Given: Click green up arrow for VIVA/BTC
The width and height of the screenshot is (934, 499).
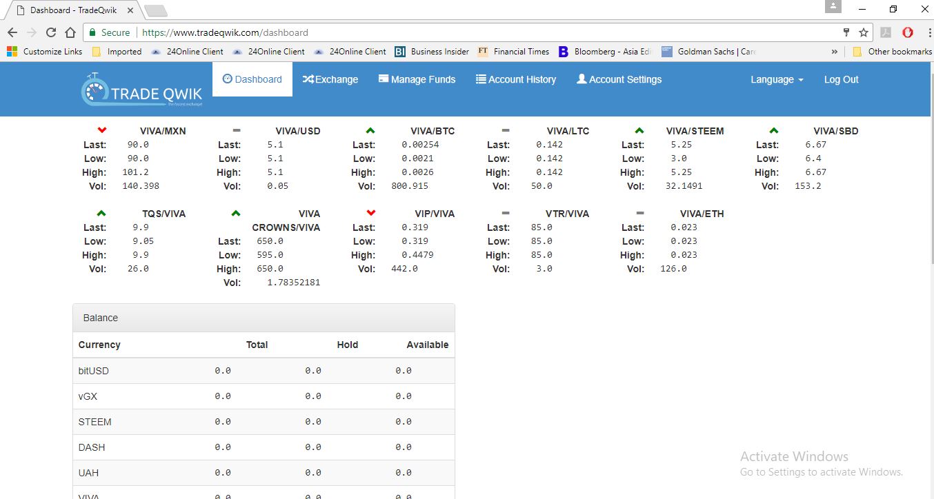Looking at the screenshot, I should click(370, 130).
